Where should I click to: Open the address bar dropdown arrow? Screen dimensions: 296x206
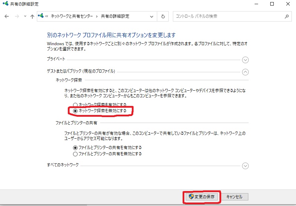point(152,16)
